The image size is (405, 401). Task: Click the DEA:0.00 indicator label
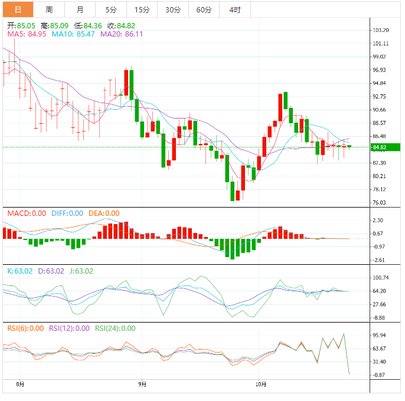[x=104, y=213]
